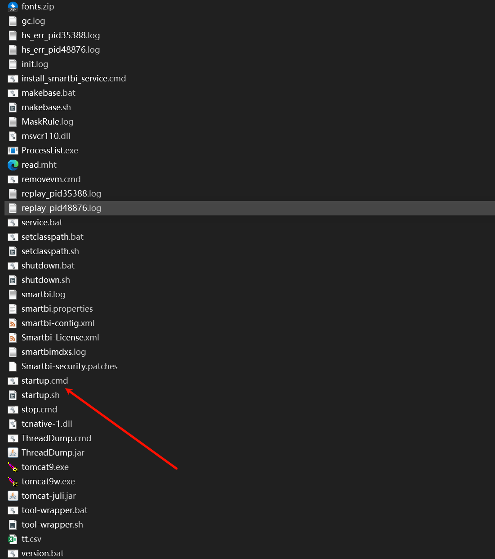Select setclasspath.bat file name
Viewport: 495px width, 559px height.
53,237
